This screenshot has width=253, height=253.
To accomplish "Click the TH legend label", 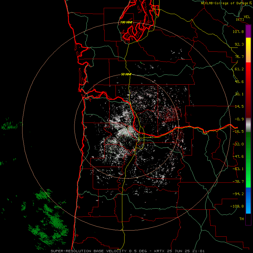I will pos(241,219).
